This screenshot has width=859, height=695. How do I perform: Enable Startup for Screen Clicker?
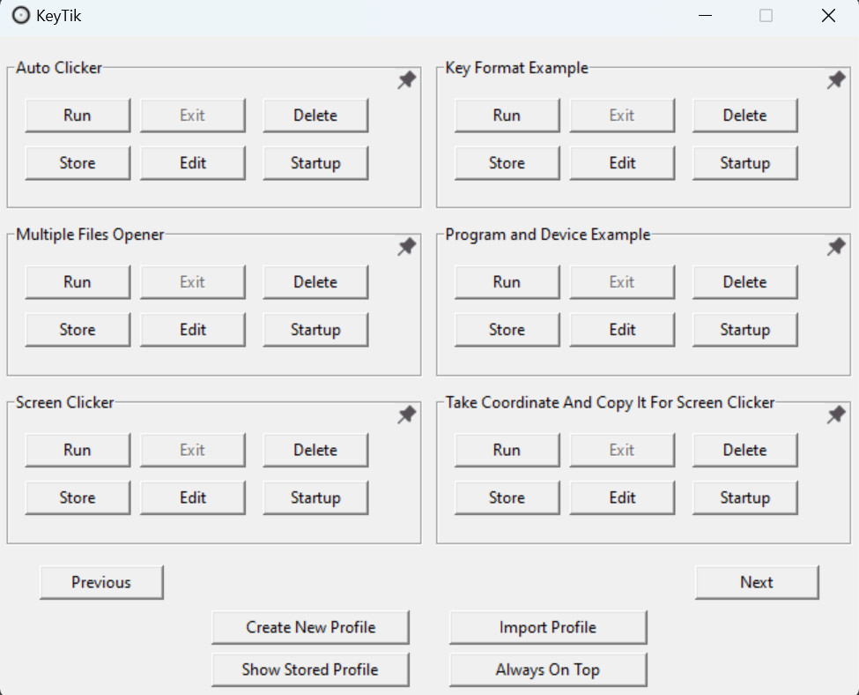(315, 497)
